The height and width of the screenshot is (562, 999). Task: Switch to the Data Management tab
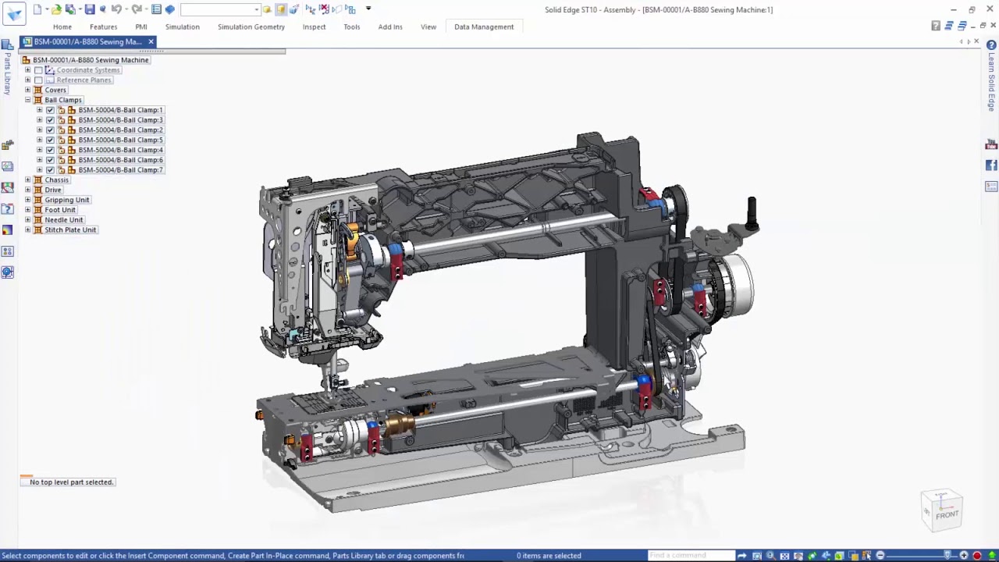click(x=484, y=27)
